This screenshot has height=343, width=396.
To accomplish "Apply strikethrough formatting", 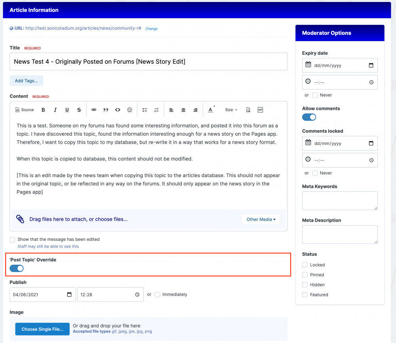I will coord(79,110).
